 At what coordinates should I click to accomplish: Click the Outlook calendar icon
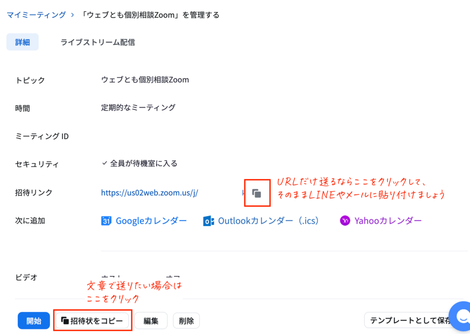pyautogui.click(x=209, y=221)
